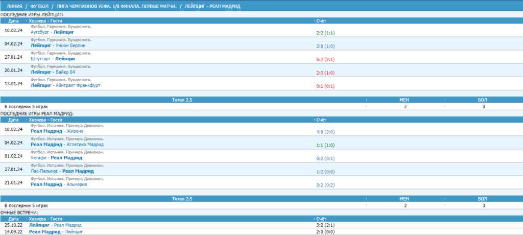This screenshot has width=523, height=235.
Task: Open the Реал Мадрид - Атлетико Мадрид match
Action: pos(67,145)
